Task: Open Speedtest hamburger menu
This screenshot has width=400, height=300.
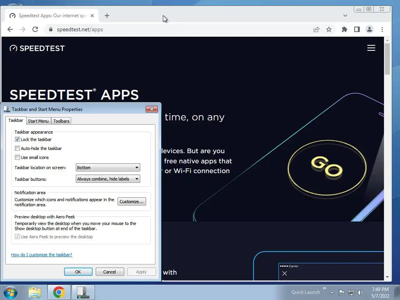Action: point(371,48)
